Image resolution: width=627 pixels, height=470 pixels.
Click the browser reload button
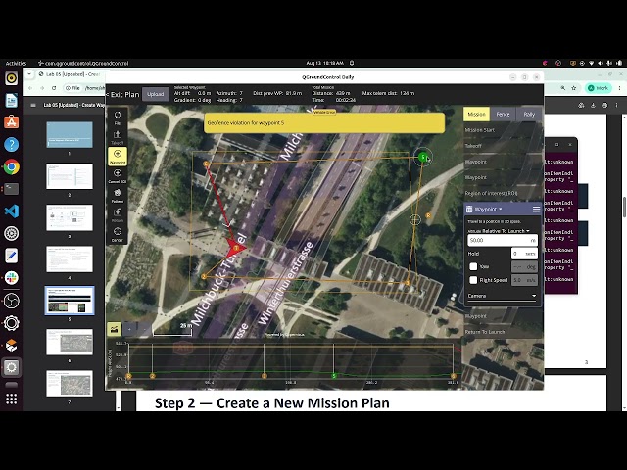tap(54, 88)
